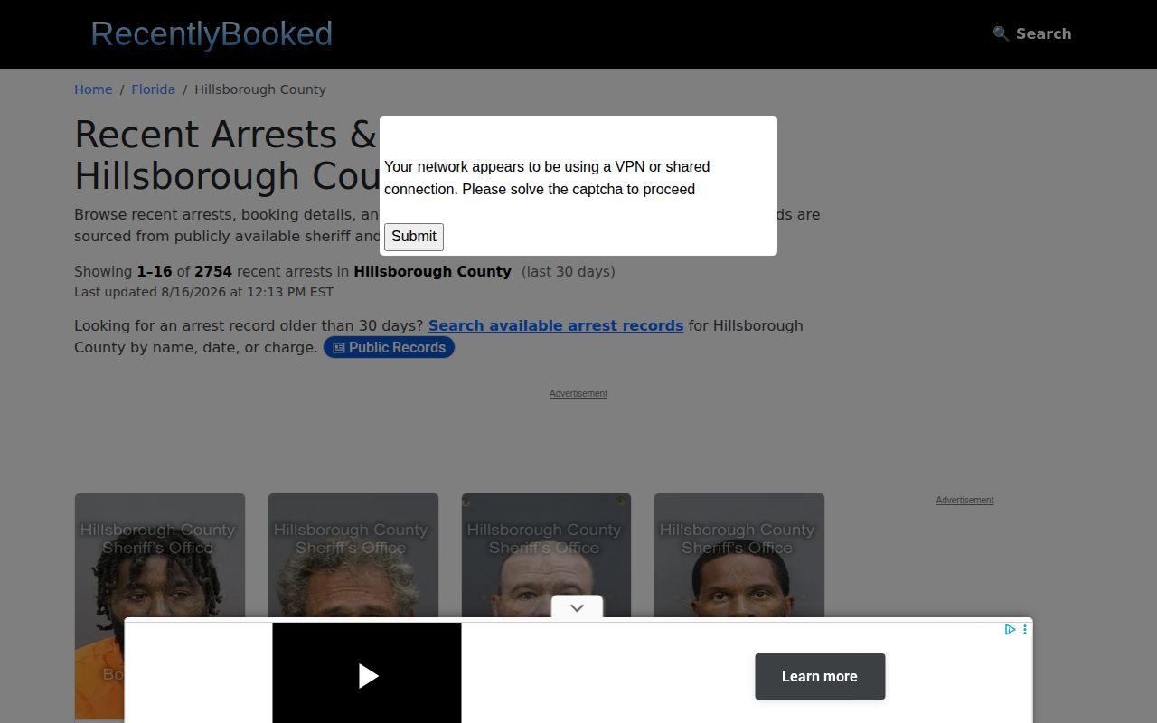Click the '(last 30 days)' text
The height and width of the screenshot is (723, 1157).
click(569, 271)
